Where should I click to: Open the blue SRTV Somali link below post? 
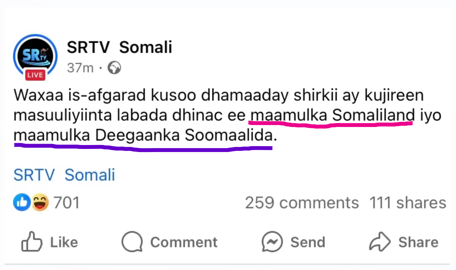tap(64, 175)
